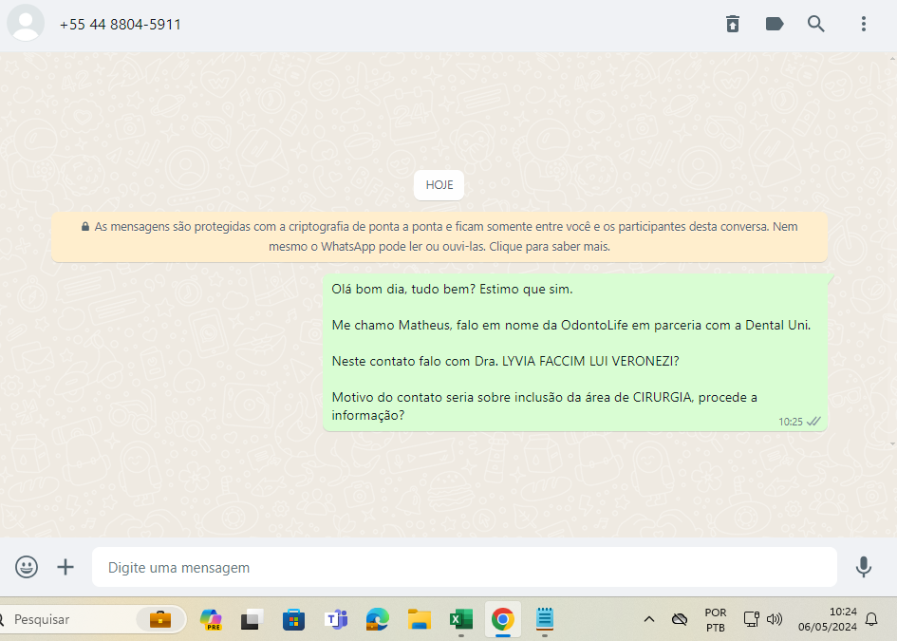Open Copilot PRE from the taskbar
This screenshot has height=641, width=897.
pos(211,620)
